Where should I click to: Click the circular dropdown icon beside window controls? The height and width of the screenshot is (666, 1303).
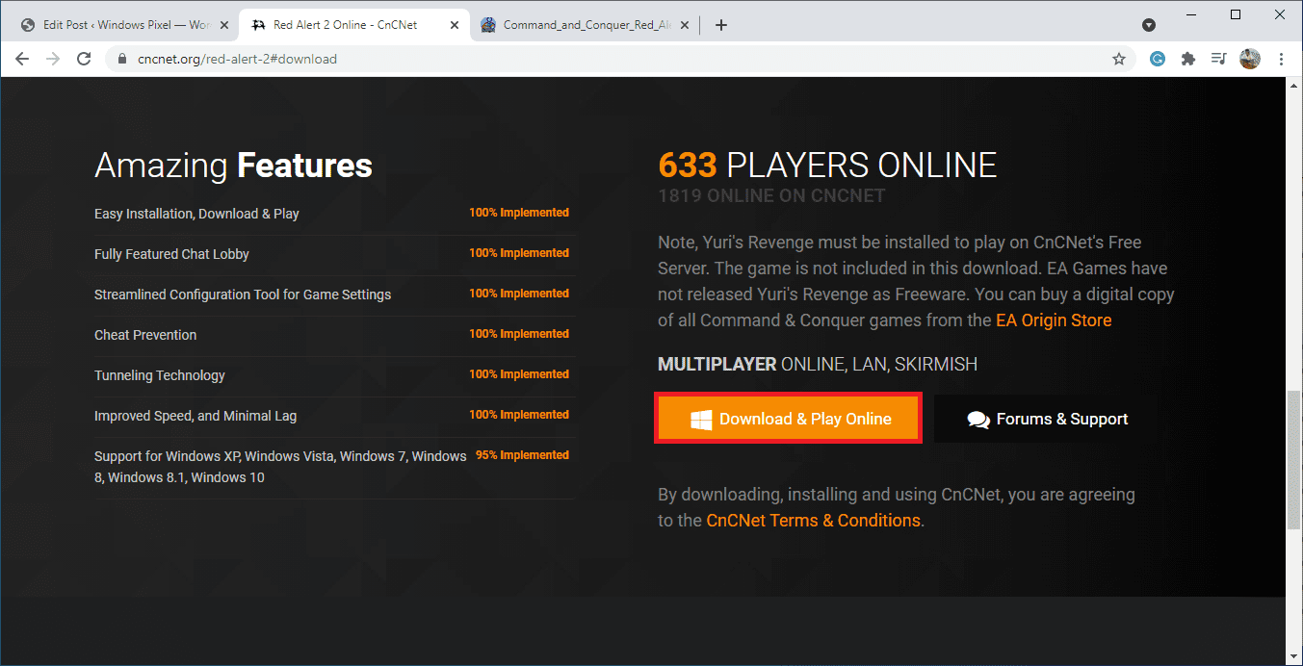1149,24
